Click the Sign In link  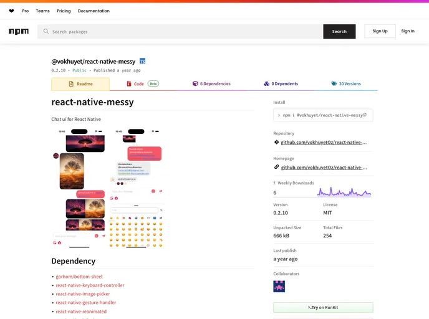point(408,31)
